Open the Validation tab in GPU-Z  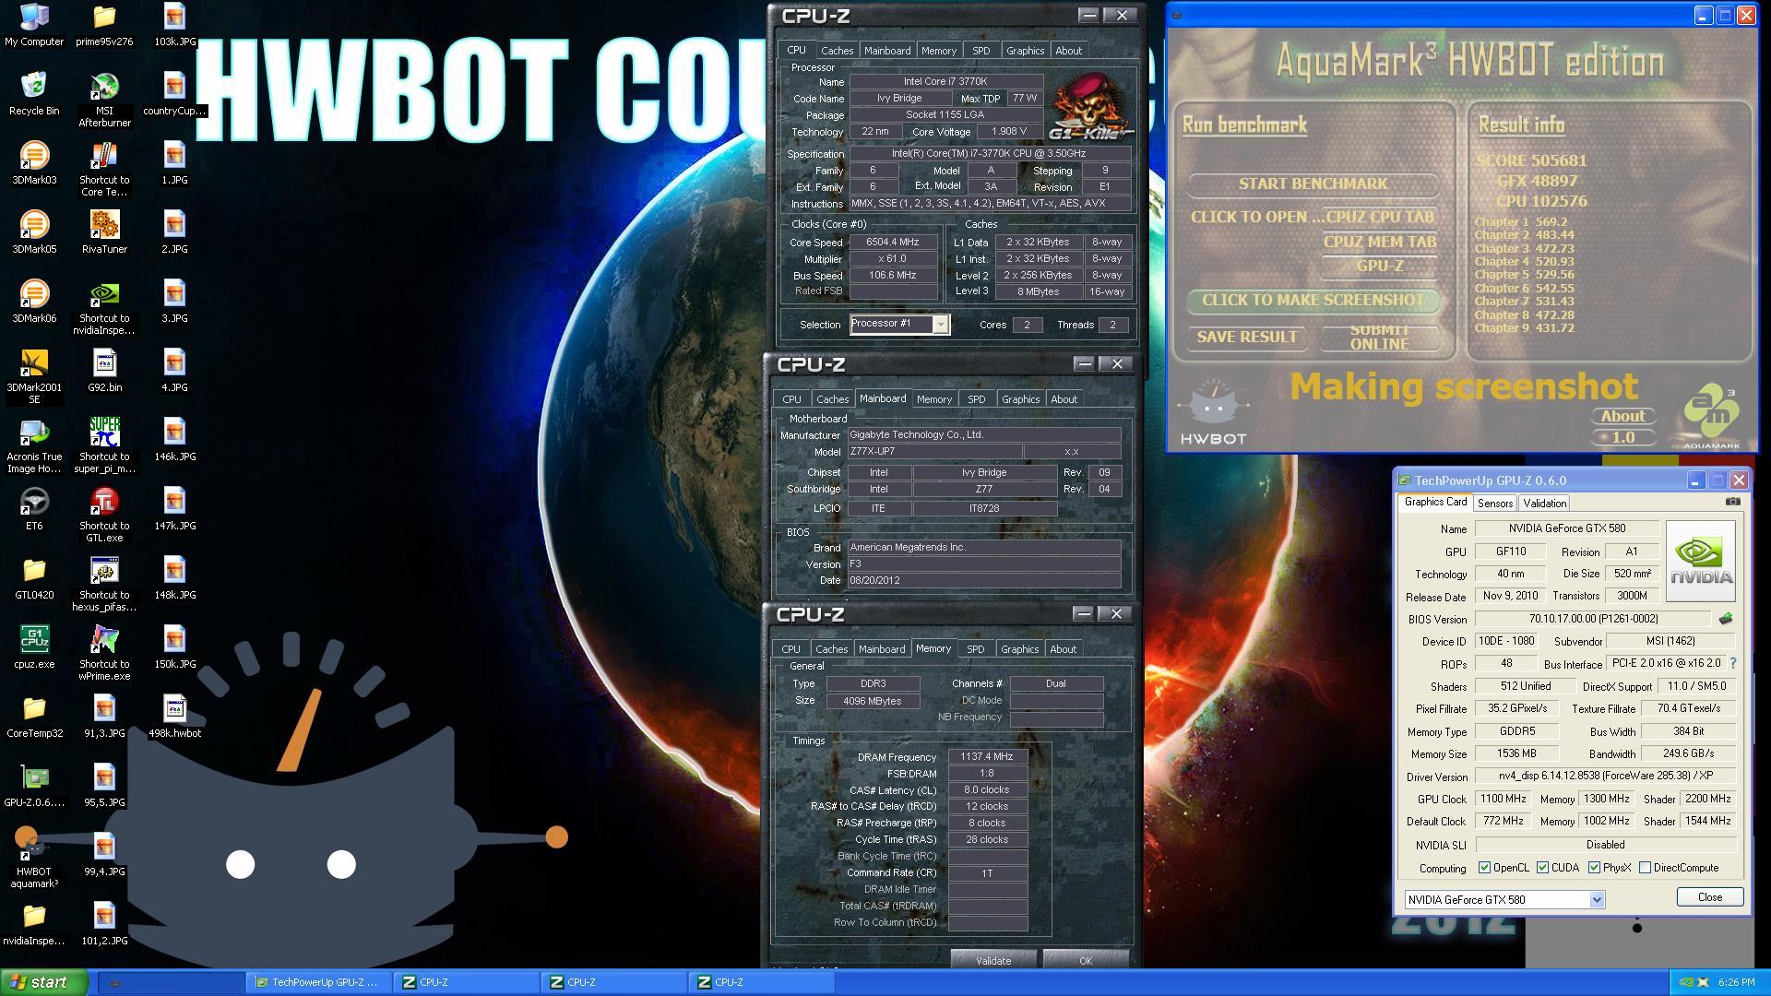tap(1544, 504)
